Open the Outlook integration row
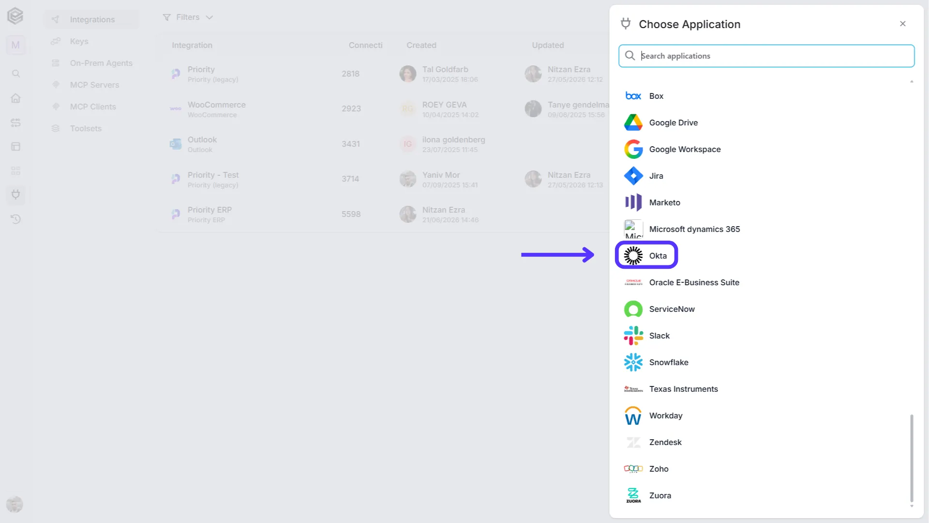929x523 pixels. pos(385,144)
